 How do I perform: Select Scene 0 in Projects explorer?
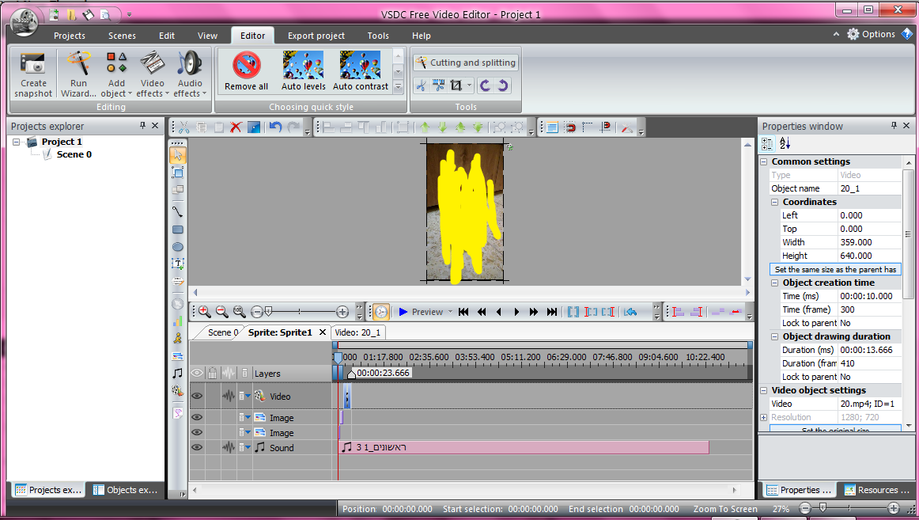74,155
